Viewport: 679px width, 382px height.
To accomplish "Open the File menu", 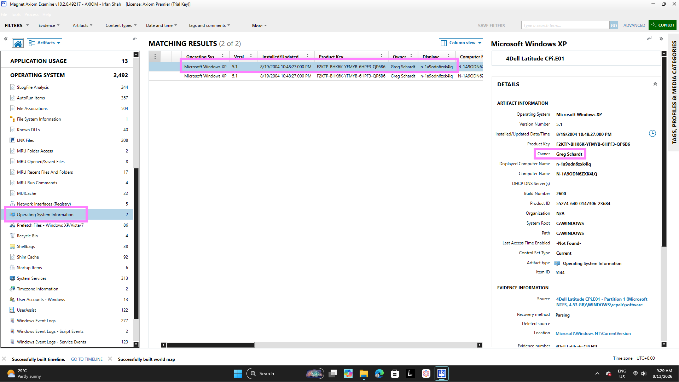I will pyautogui.click(x=4, y=15).
